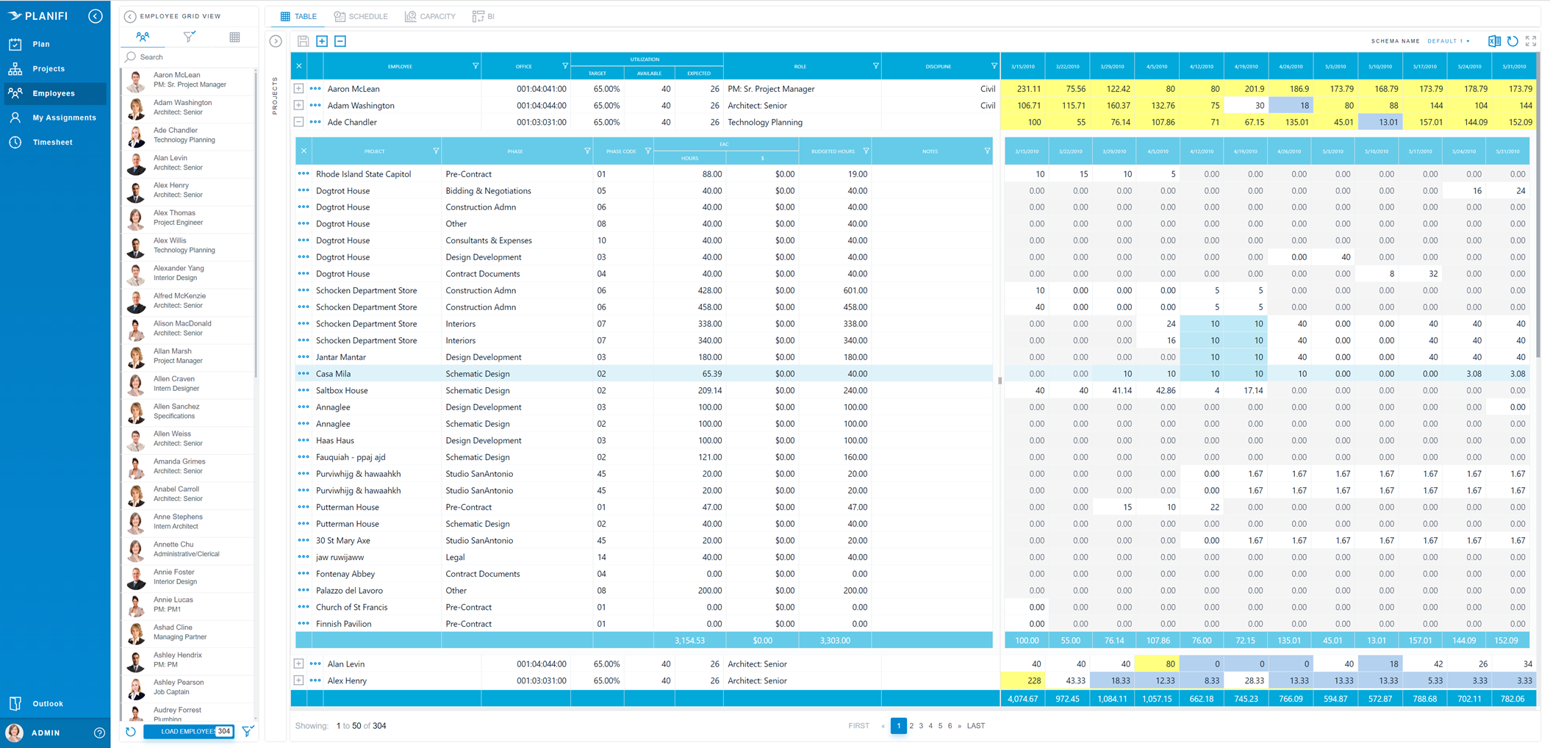Switch to the Schedule view
Screen dimensions: 1550x748
click(361, 15)
